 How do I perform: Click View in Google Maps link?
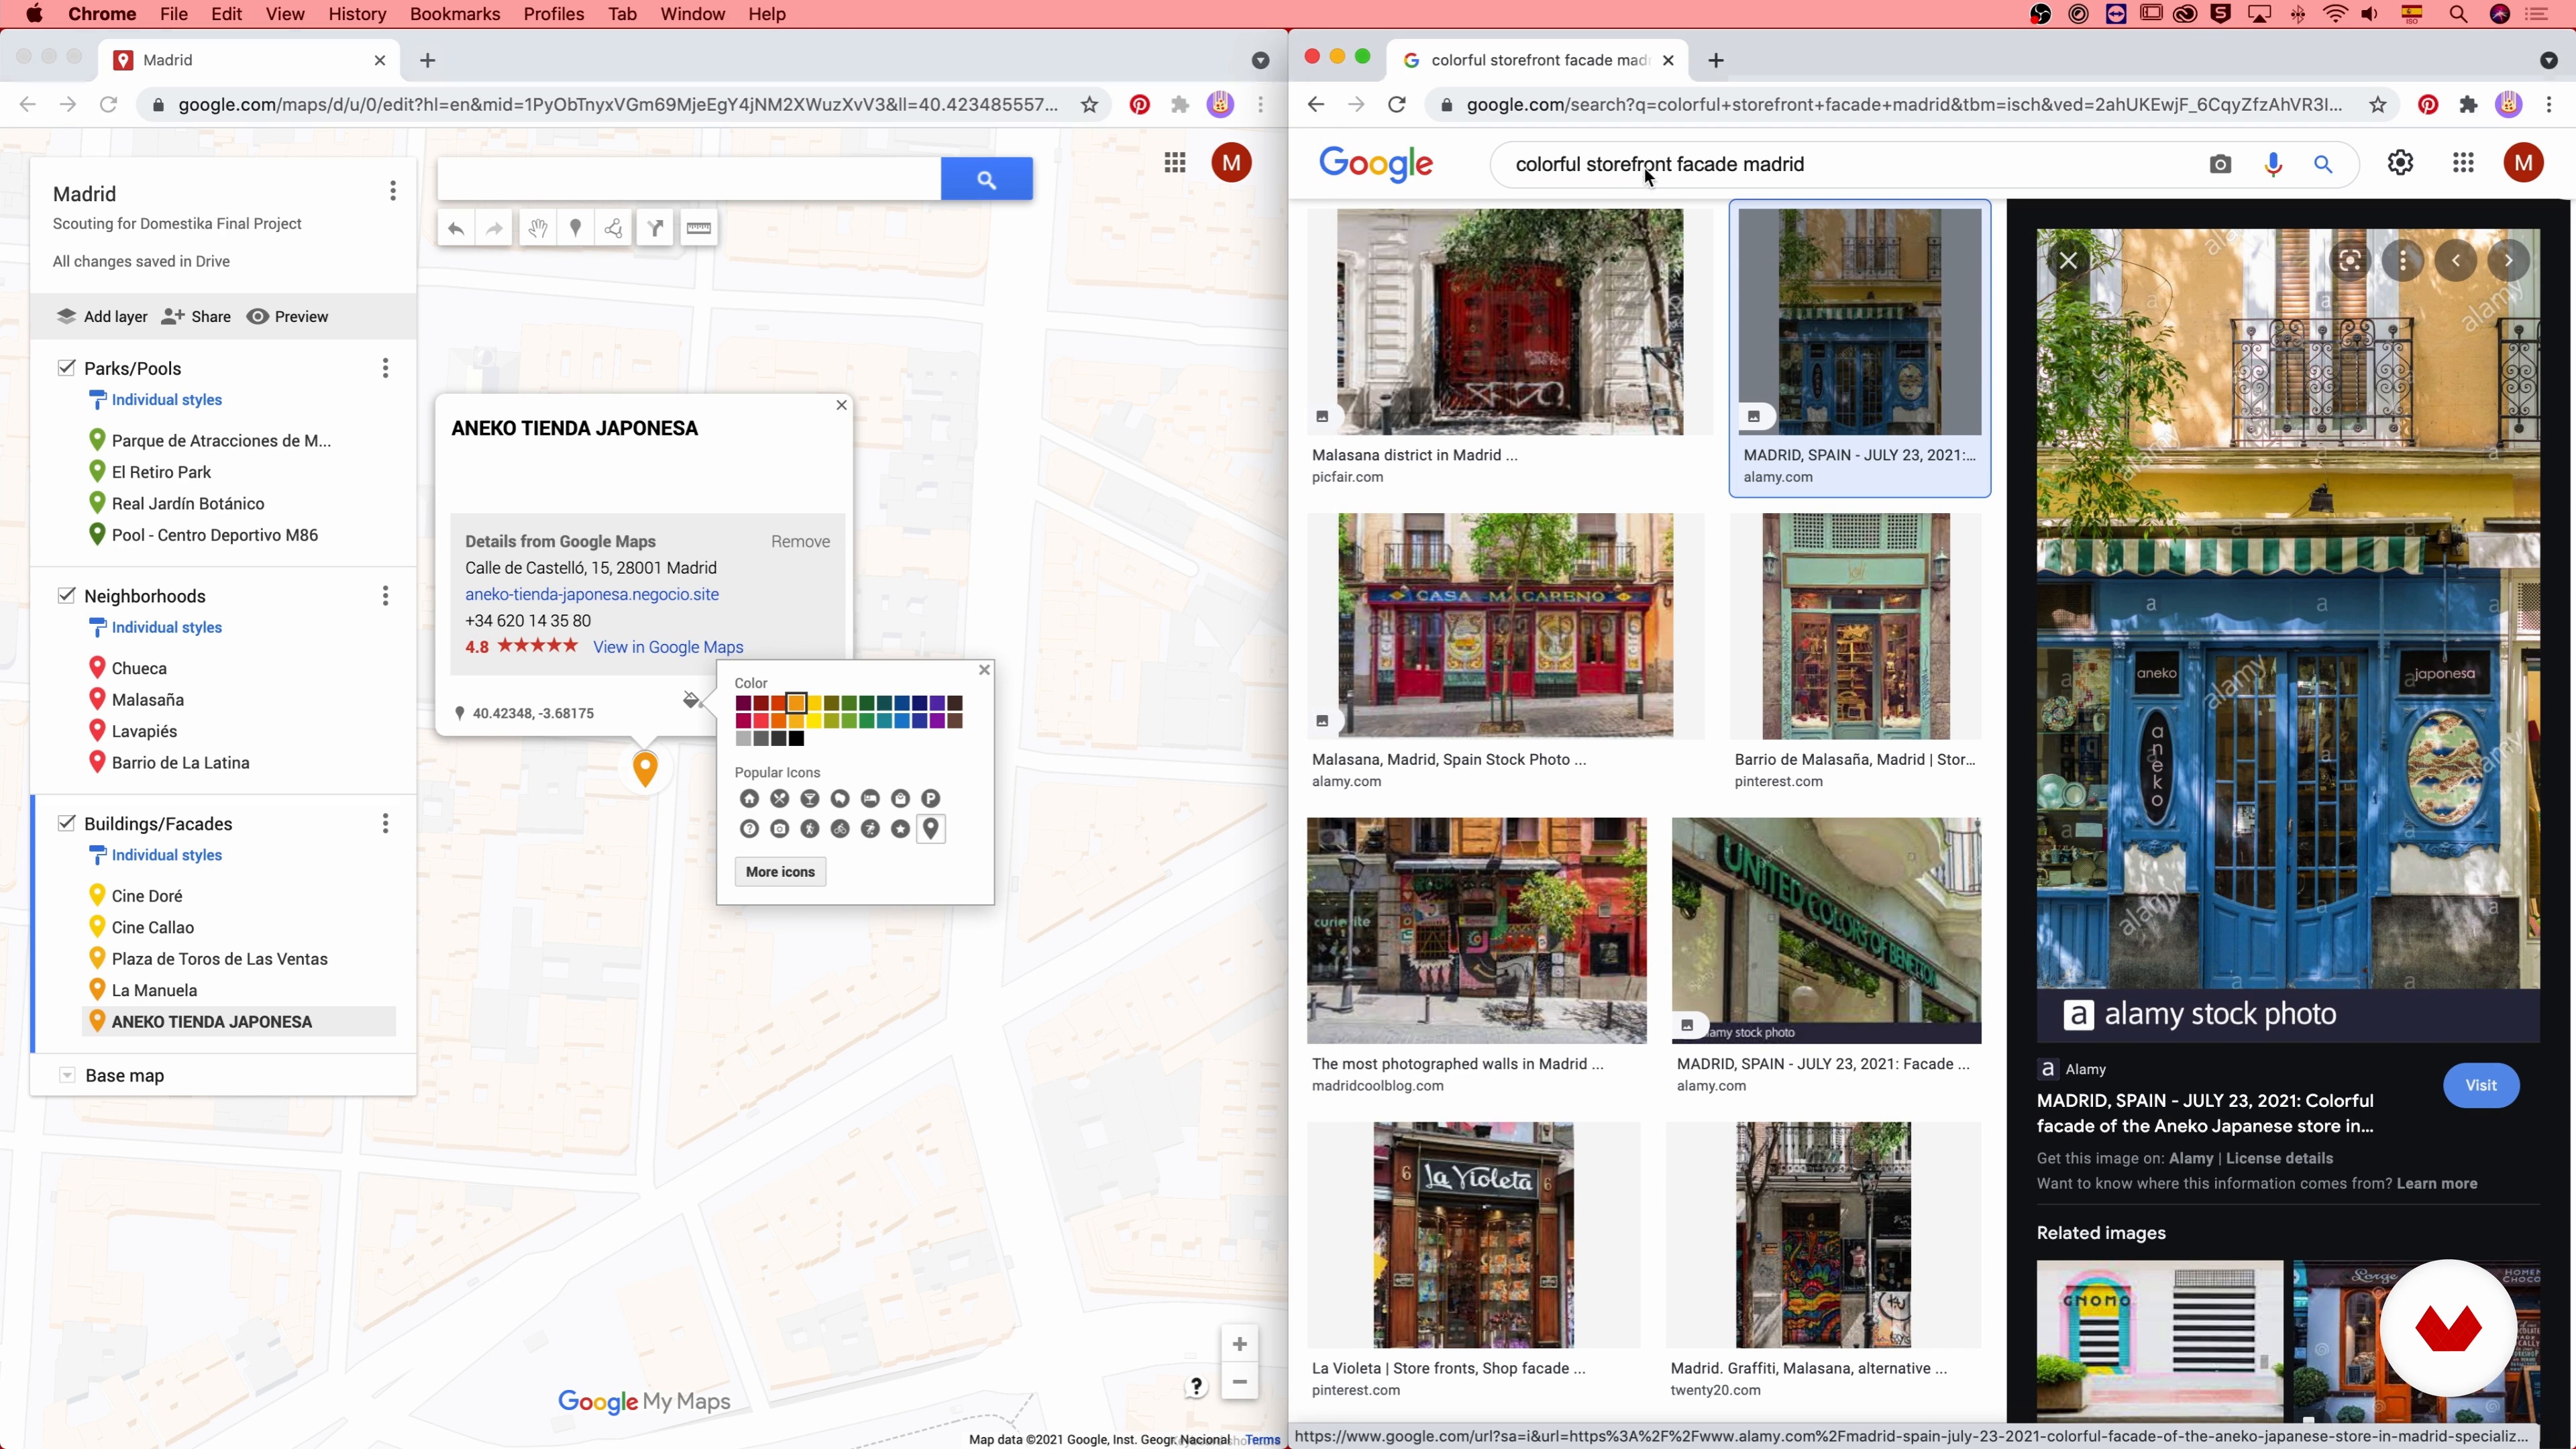coord(668,647)
